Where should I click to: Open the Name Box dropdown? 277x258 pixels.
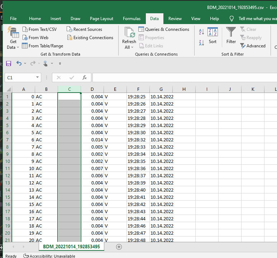(38, 78)
